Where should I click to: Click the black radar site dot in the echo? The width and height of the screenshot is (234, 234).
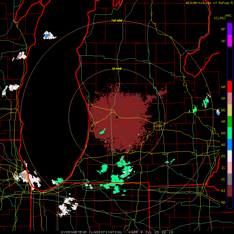pyautogui.click(x=117, y=117)
